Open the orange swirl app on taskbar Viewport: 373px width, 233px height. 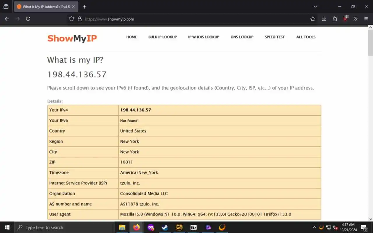coord(222,227)
